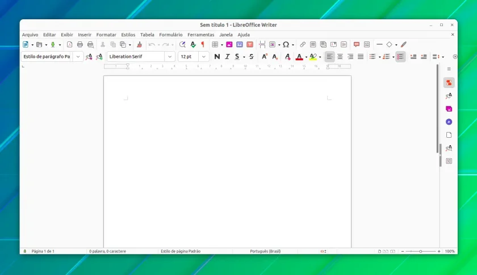477x275 pixels.
Task: Toggle italic formatting
Action: (227, 57)
